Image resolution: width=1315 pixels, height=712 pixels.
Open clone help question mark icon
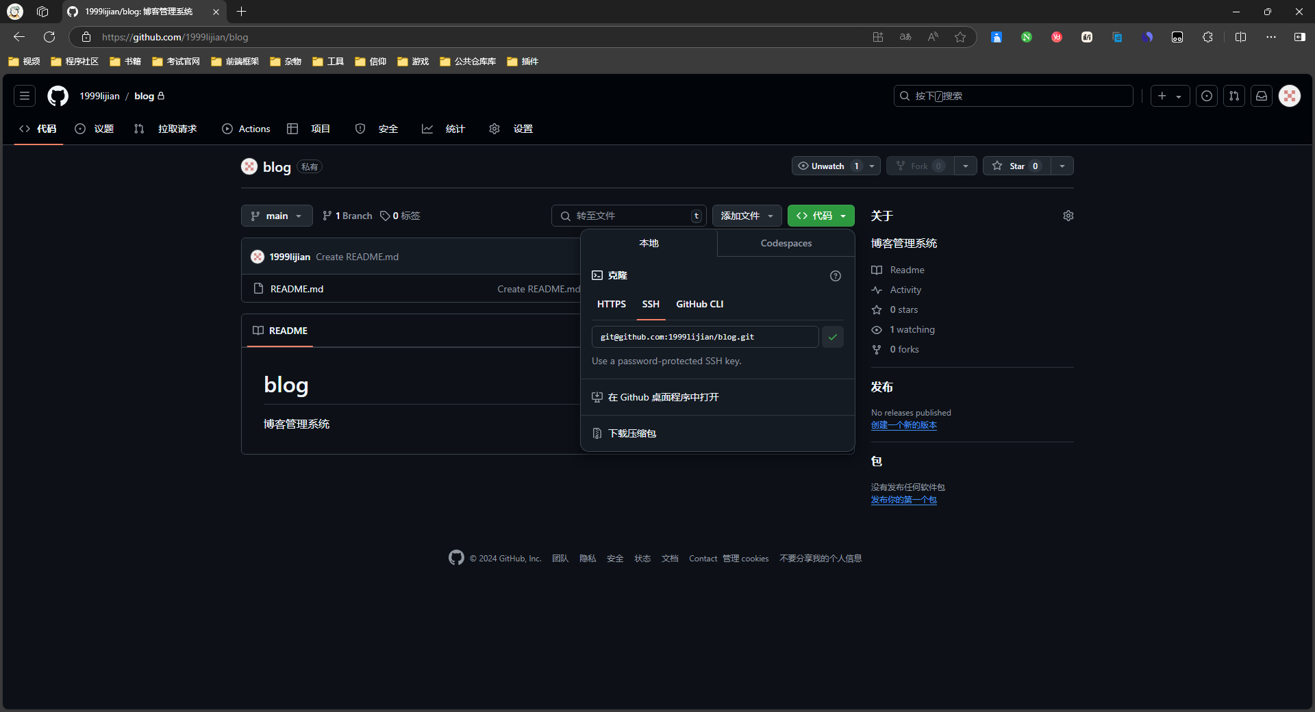tap(836, 276)
